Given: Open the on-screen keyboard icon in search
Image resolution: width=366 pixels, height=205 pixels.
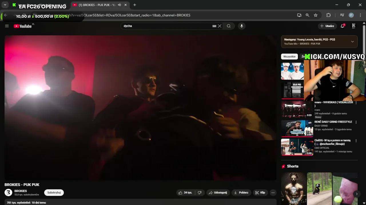Looking at the screenshot, I should point(214,26).
